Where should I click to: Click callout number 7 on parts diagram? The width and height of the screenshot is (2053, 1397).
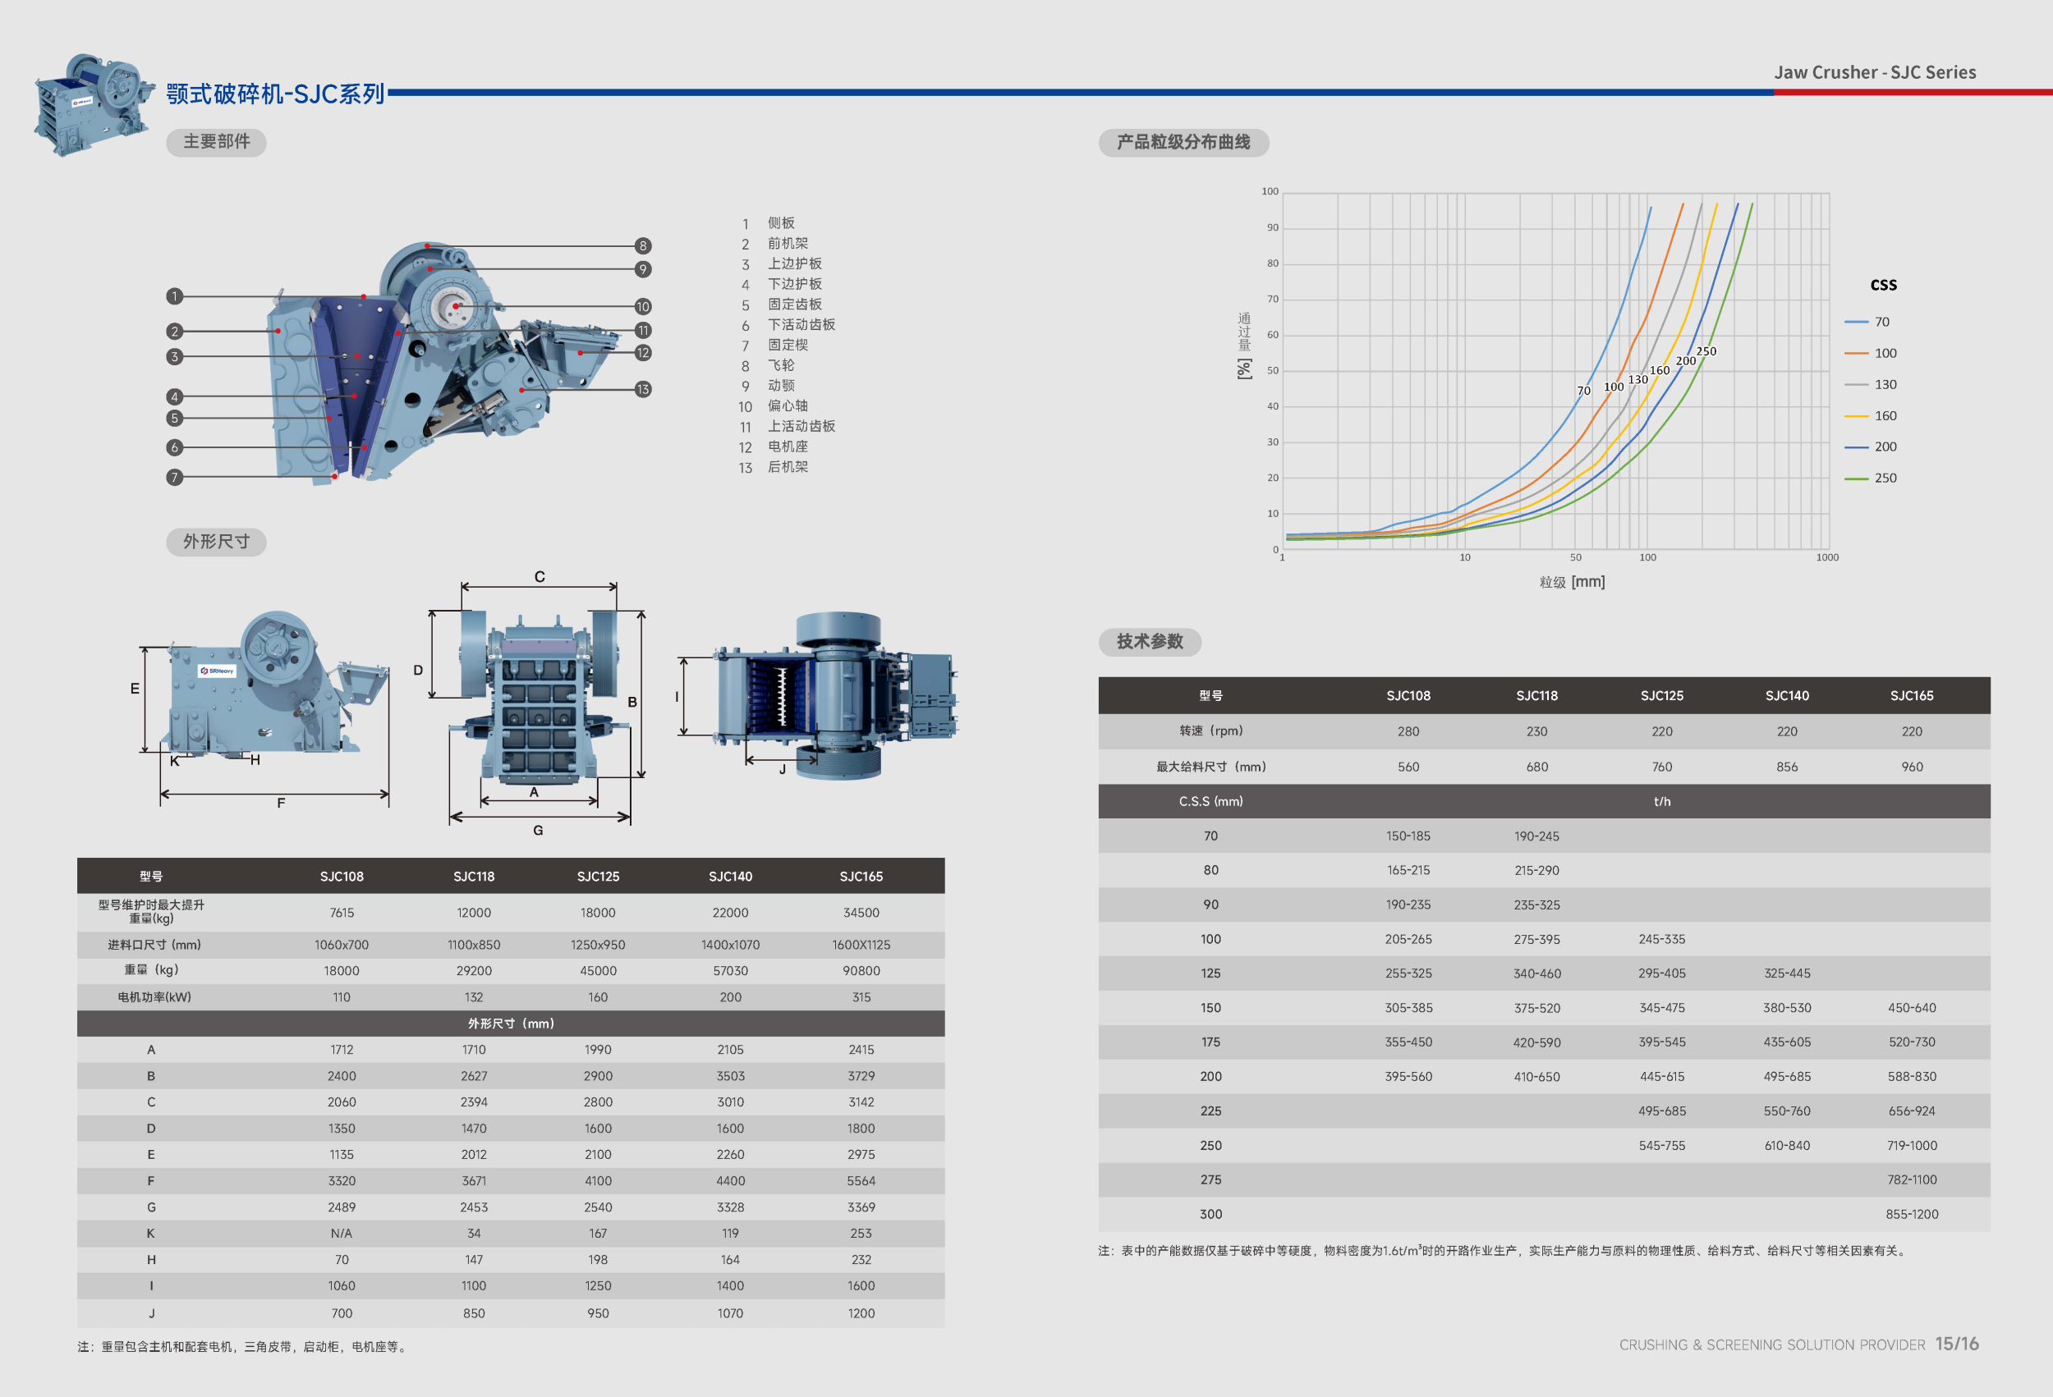(x=175, y=477)
